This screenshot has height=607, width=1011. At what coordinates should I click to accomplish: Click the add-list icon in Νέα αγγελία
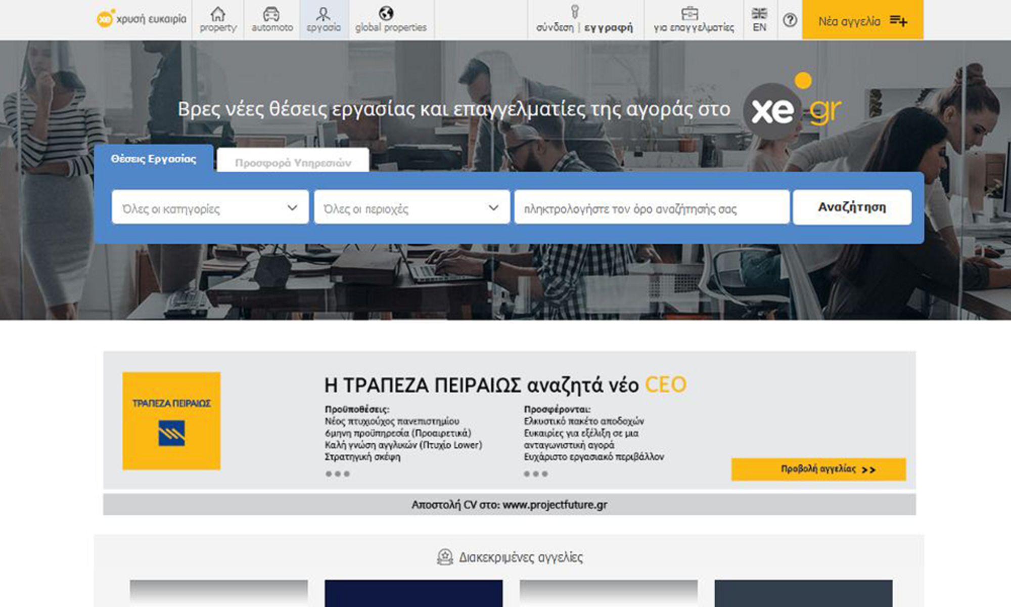(x=899, y=21)
